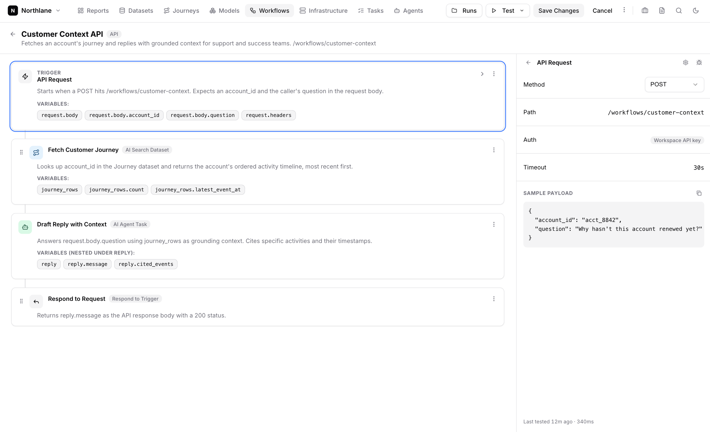Image resolution: width=710 pixels, height=432 pixels.
Task: Click the AI Search Dataset tag
Action: 147,150
